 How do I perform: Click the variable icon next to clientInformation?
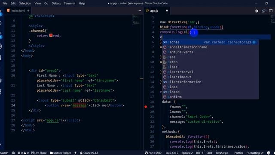[x=165, y=82]
